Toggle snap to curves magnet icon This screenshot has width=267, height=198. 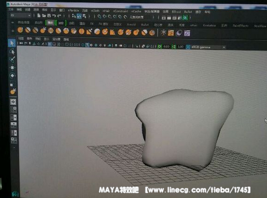point(104,17)
